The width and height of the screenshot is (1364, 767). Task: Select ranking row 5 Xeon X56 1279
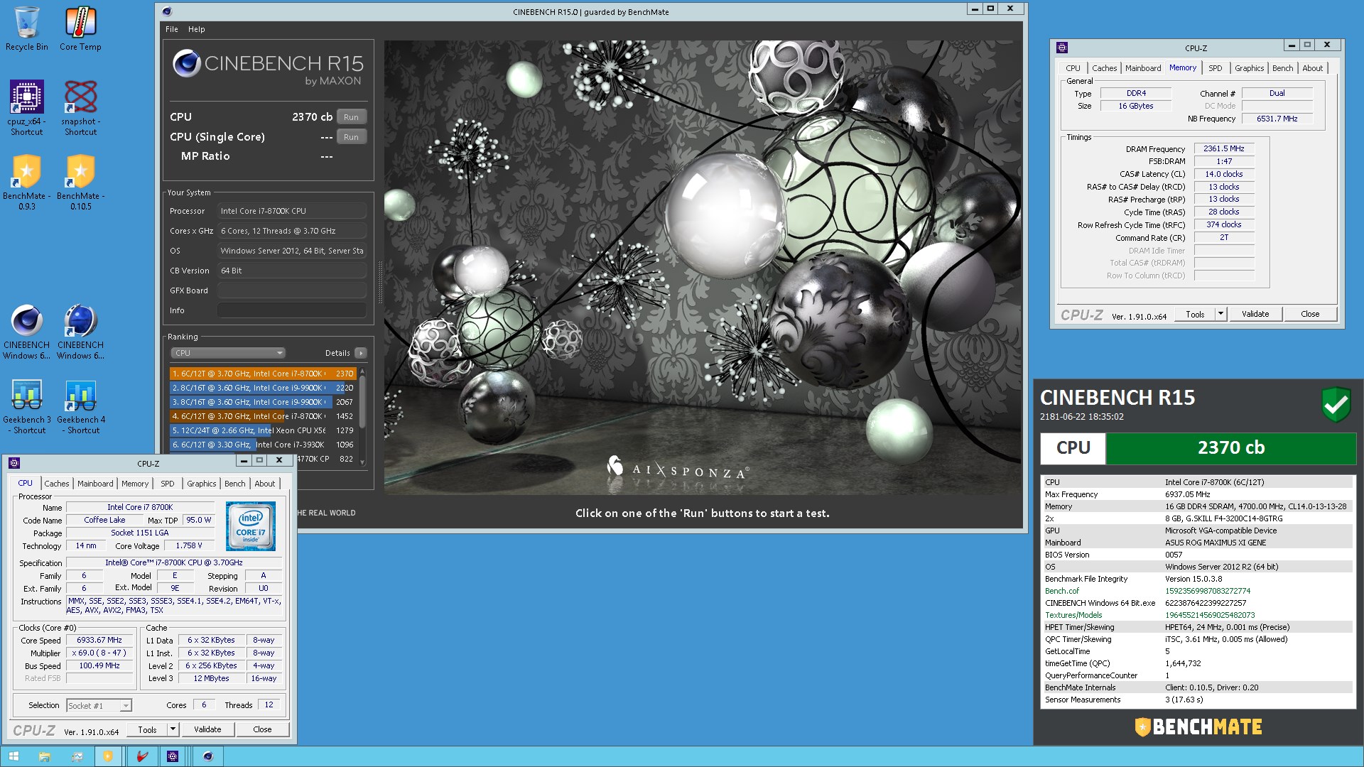click(x=262, y=430)
